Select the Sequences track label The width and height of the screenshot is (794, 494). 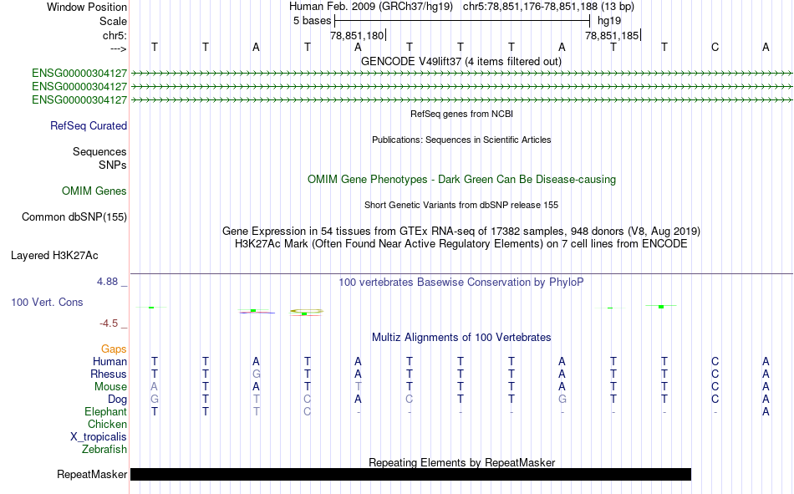click(x=99, y=151)
